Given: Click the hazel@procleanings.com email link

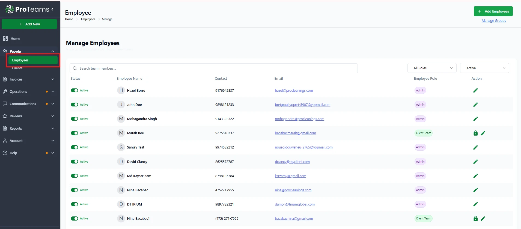Looking at the screenshot, I should pyautogui.click(x=294, y=91).
